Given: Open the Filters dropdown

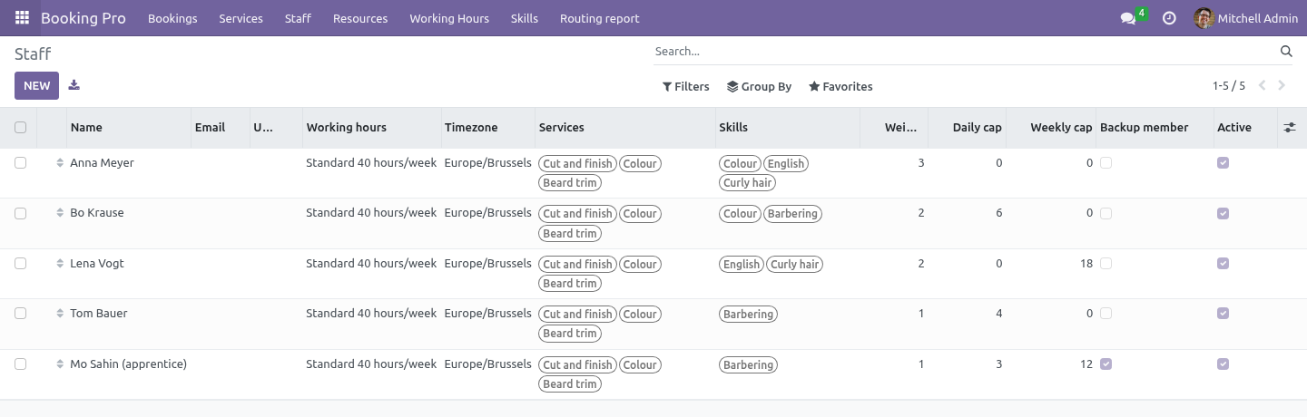Looking at the screenshot, I should click(686, 87).
